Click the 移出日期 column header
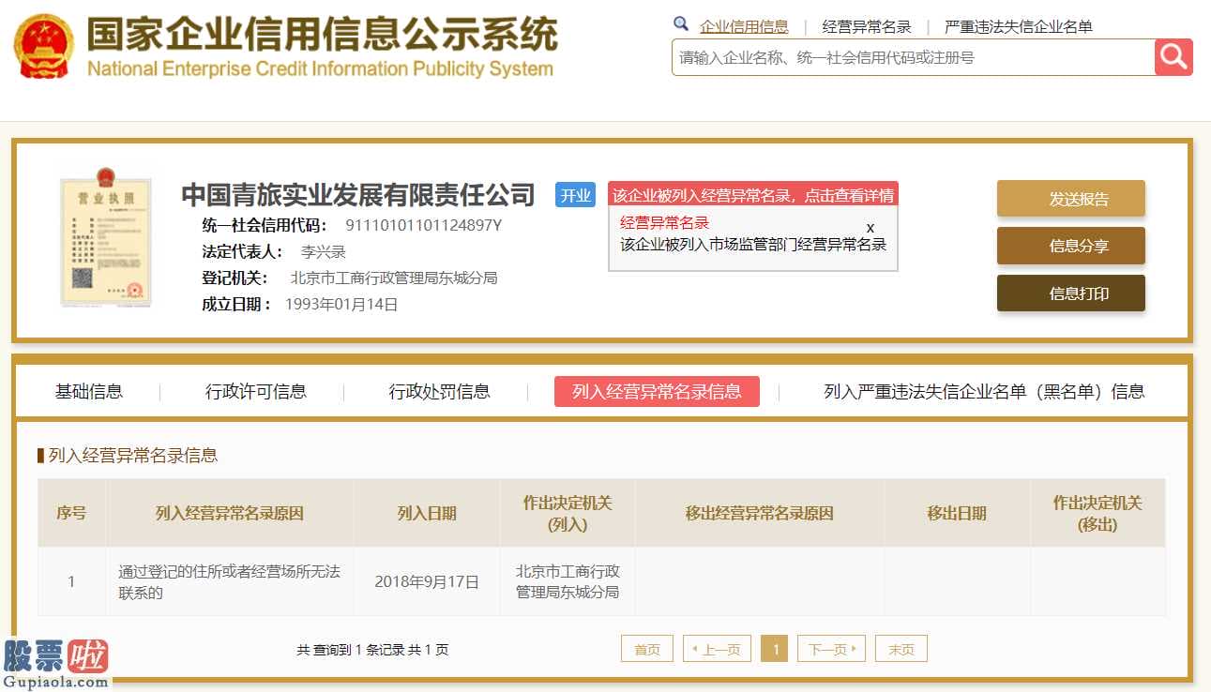Image resolution: width=1211 pixels, height=692 pixels. 957,513
